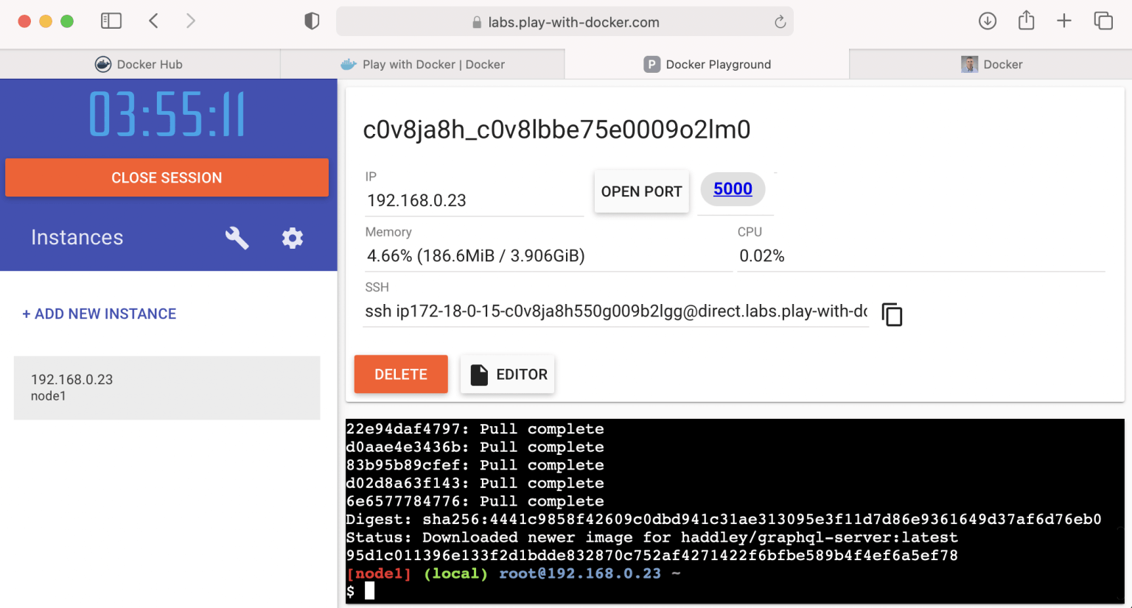Click the CLOSE SESSION button
The width and height of the screenshot is (1132, 608).
(167, 177)
